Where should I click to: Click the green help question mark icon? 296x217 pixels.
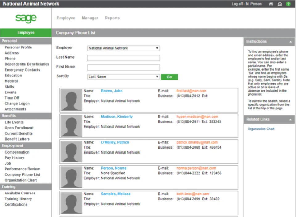click(288, 4)
